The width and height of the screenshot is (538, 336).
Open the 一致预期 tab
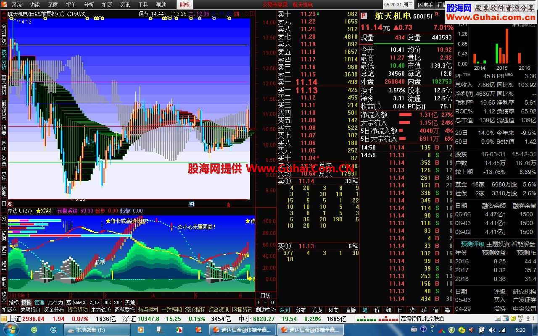[x=172, y=310]
